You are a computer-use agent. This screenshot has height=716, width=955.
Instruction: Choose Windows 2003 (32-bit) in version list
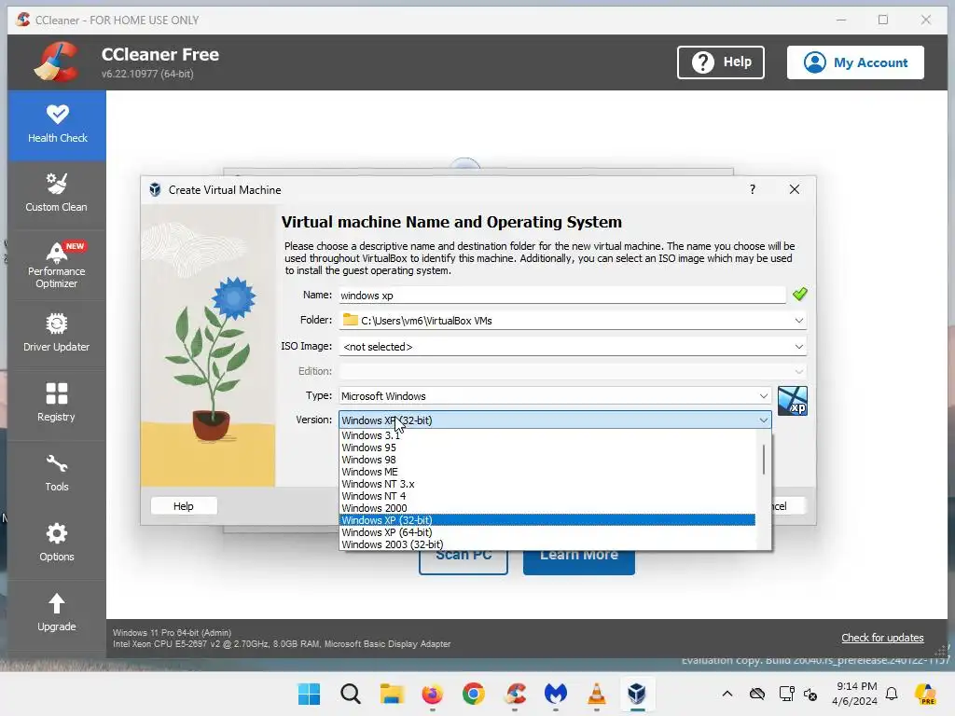[547, 544]
